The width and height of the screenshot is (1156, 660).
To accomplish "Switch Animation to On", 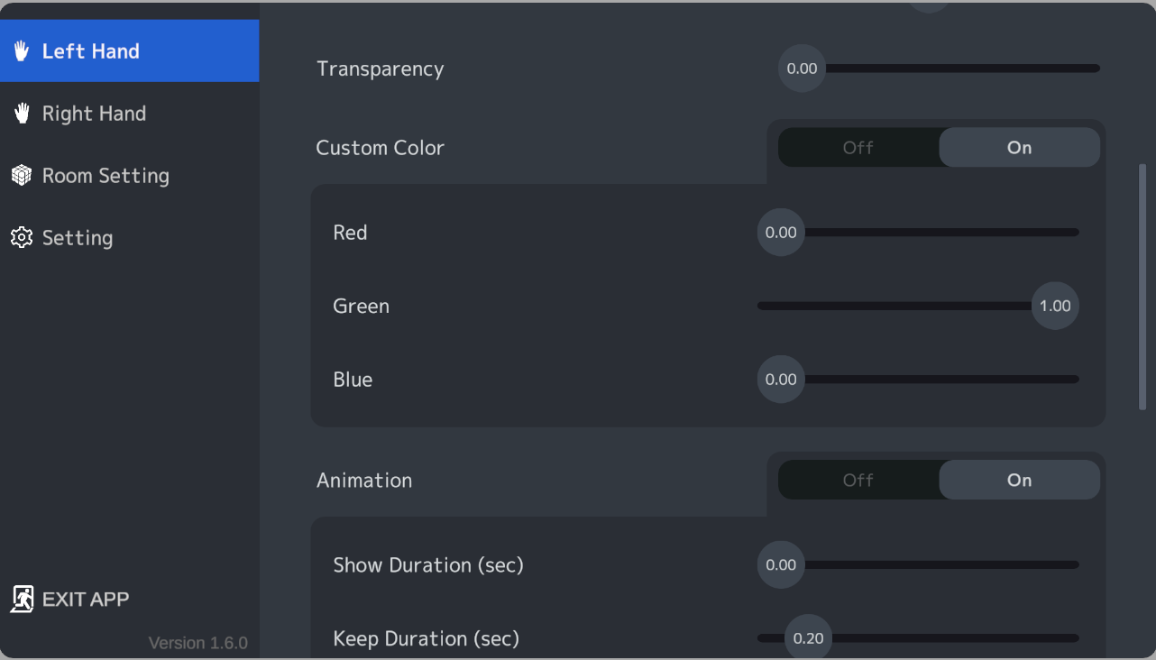I will (1019, 480).
